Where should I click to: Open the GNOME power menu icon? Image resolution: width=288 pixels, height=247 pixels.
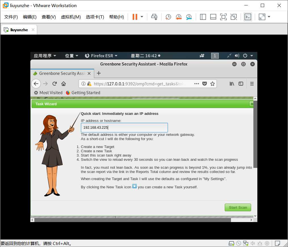coord(245,56)
